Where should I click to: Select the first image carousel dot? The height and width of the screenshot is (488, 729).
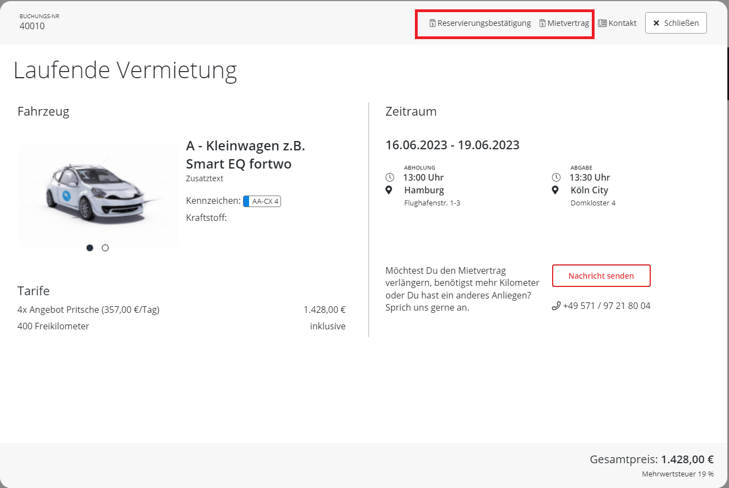(x=90, y=248)
